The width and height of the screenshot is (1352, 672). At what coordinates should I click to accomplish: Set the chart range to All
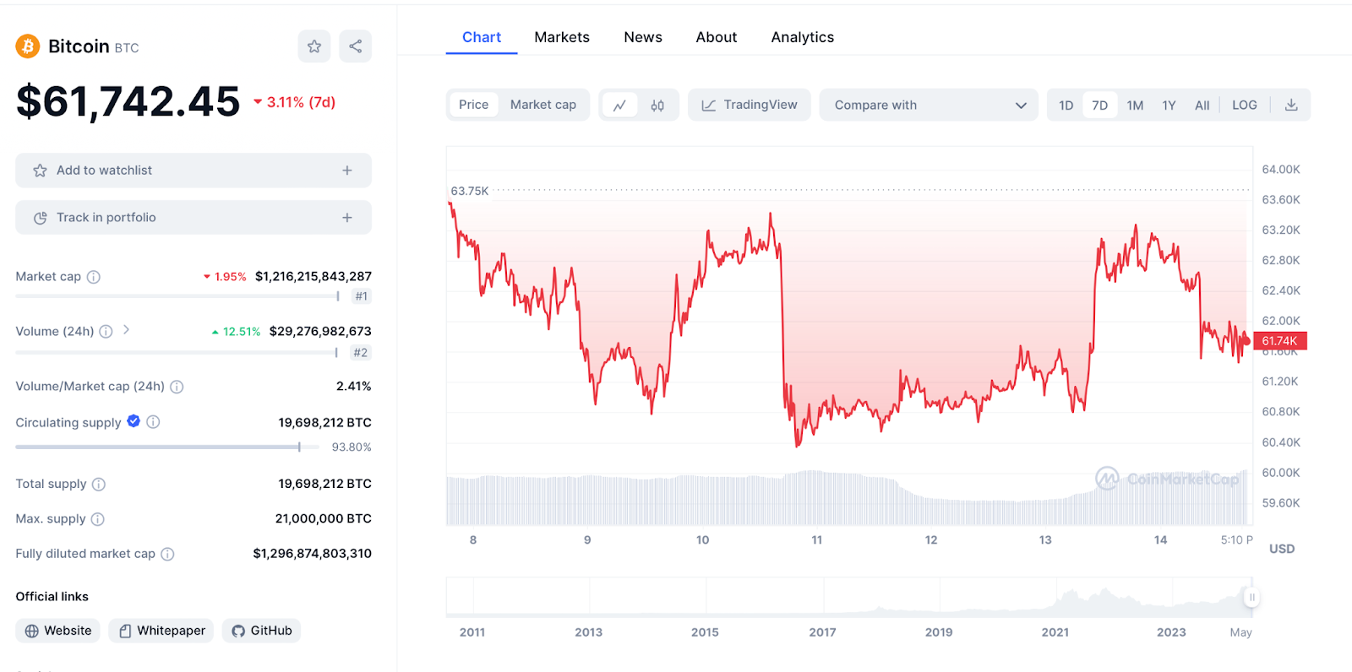(1202, 106)
